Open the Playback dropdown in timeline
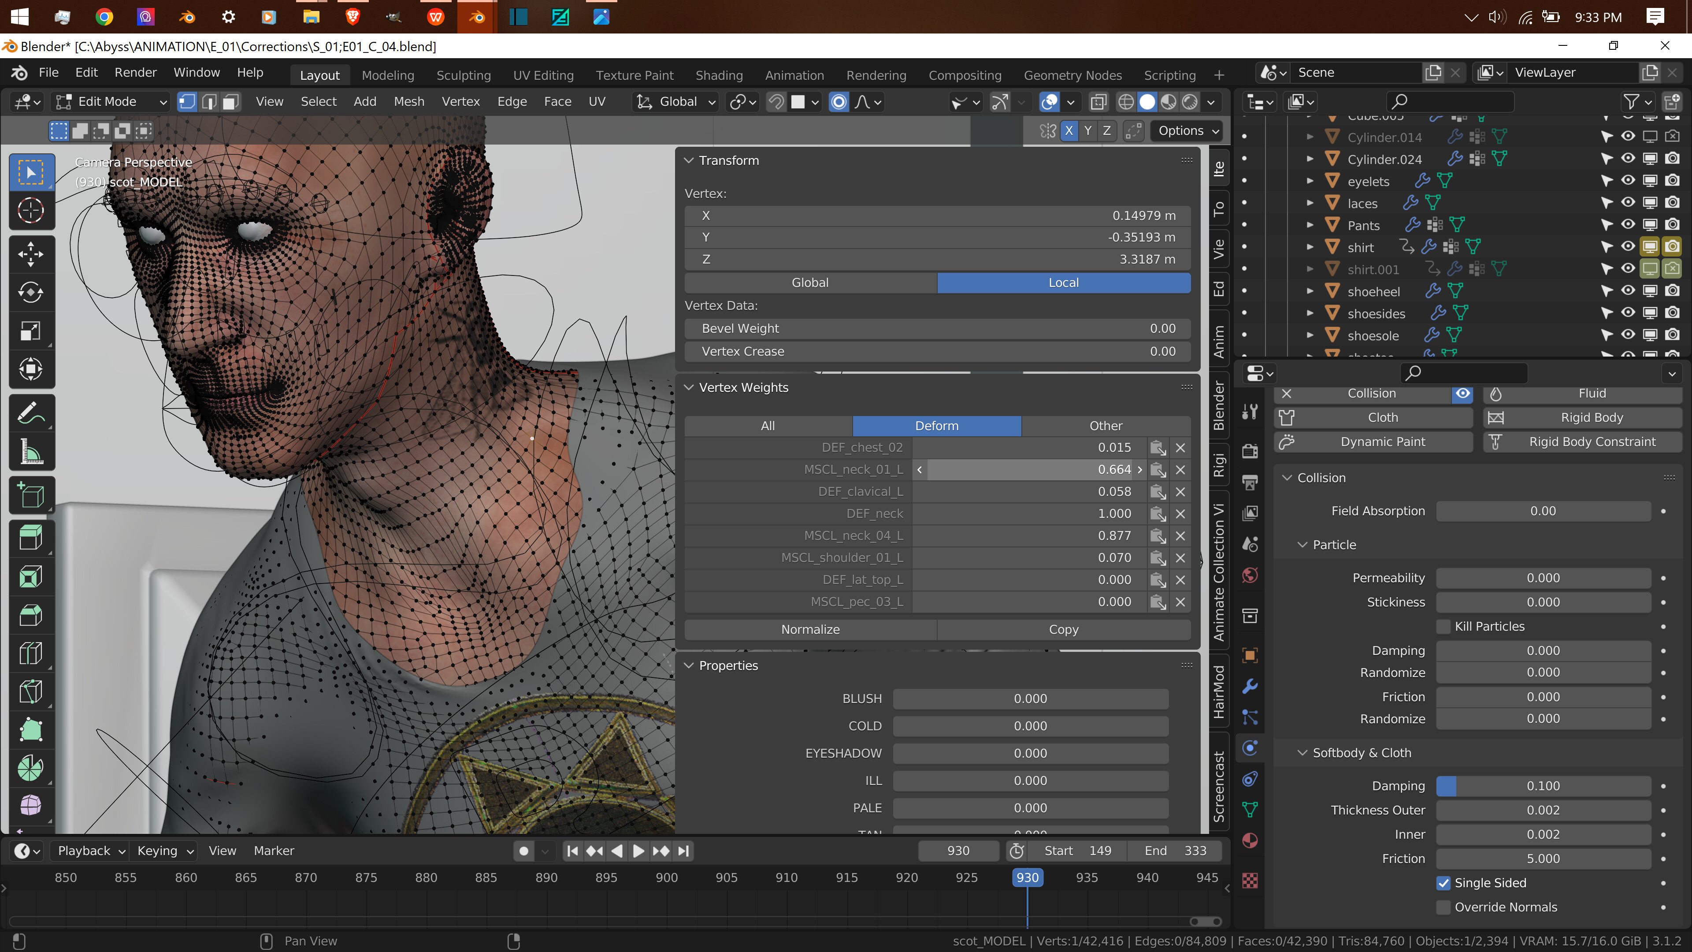The image size is (1692, 952). [x=91, y=851]
